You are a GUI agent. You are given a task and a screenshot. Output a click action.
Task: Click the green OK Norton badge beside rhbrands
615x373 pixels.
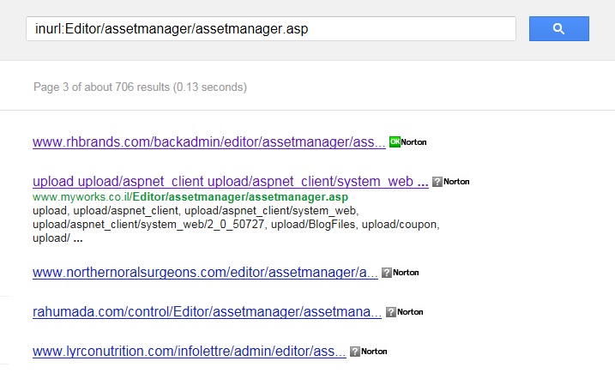[x=395, y=142]
